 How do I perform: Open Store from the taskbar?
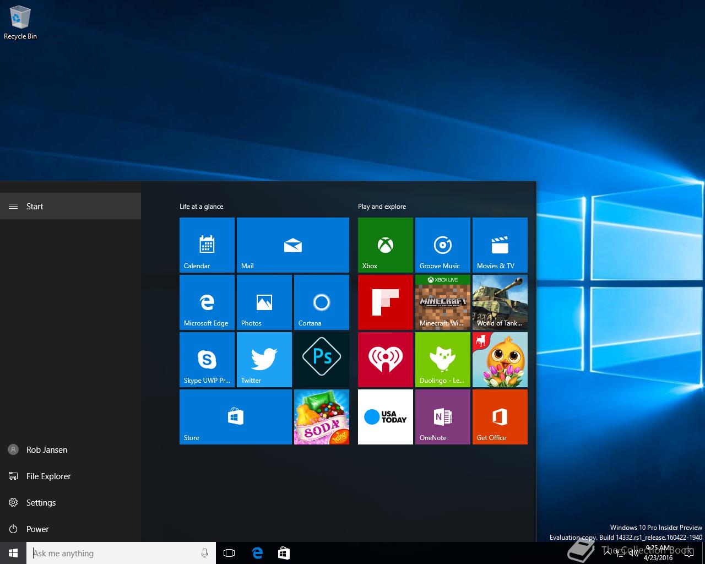(284, 553)
